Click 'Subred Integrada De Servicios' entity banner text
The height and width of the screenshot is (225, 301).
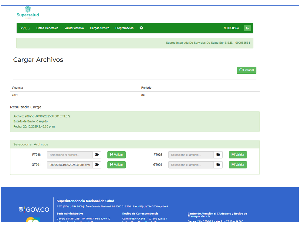pyautogui.click(x=208, y=43)
